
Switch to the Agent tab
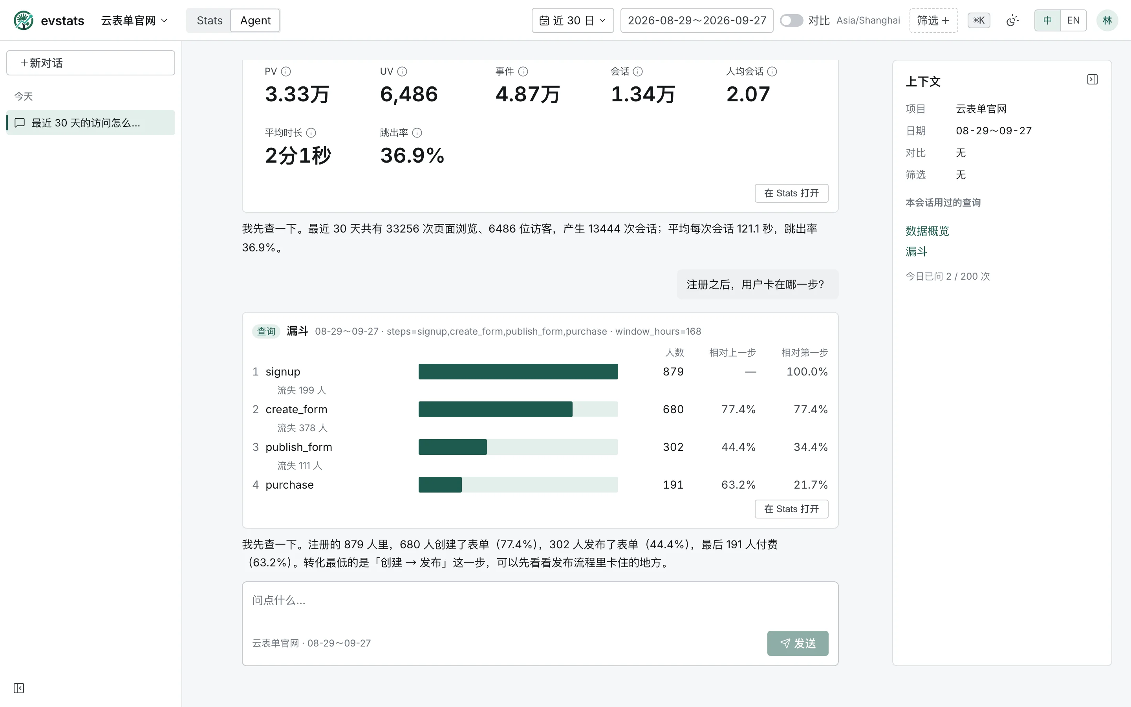click(255, 20)
